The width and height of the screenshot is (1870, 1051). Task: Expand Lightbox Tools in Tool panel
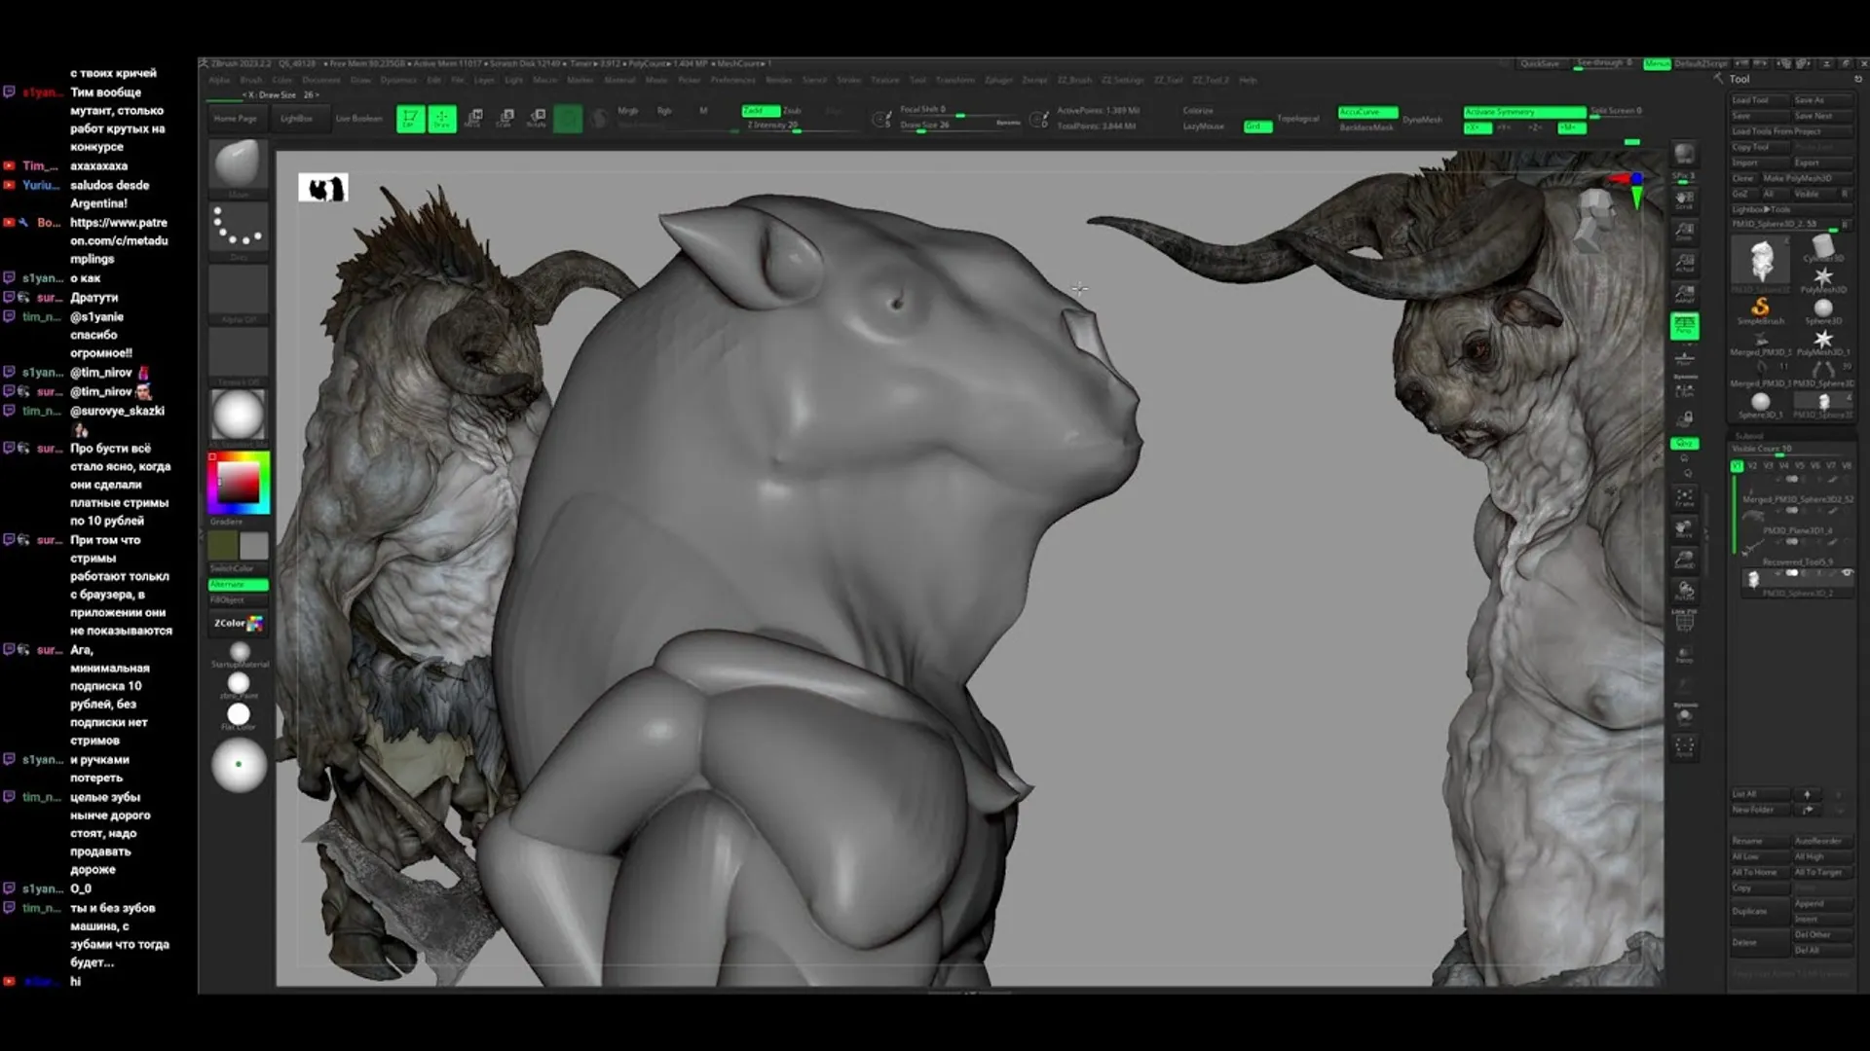point(1761,209)
